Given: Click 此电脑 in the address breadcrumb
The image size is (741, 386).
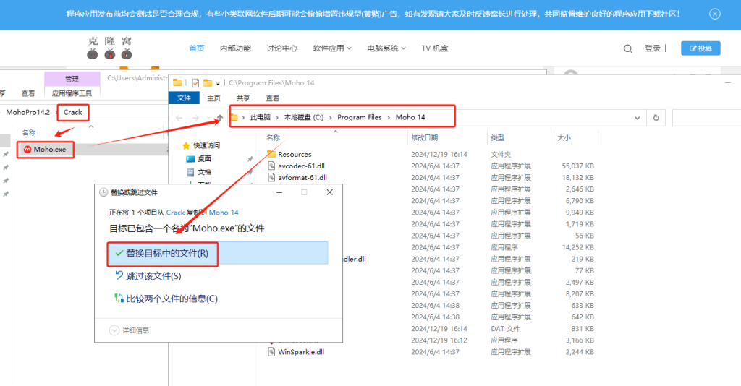Looking at the screenshot, I should pos(261,117).
